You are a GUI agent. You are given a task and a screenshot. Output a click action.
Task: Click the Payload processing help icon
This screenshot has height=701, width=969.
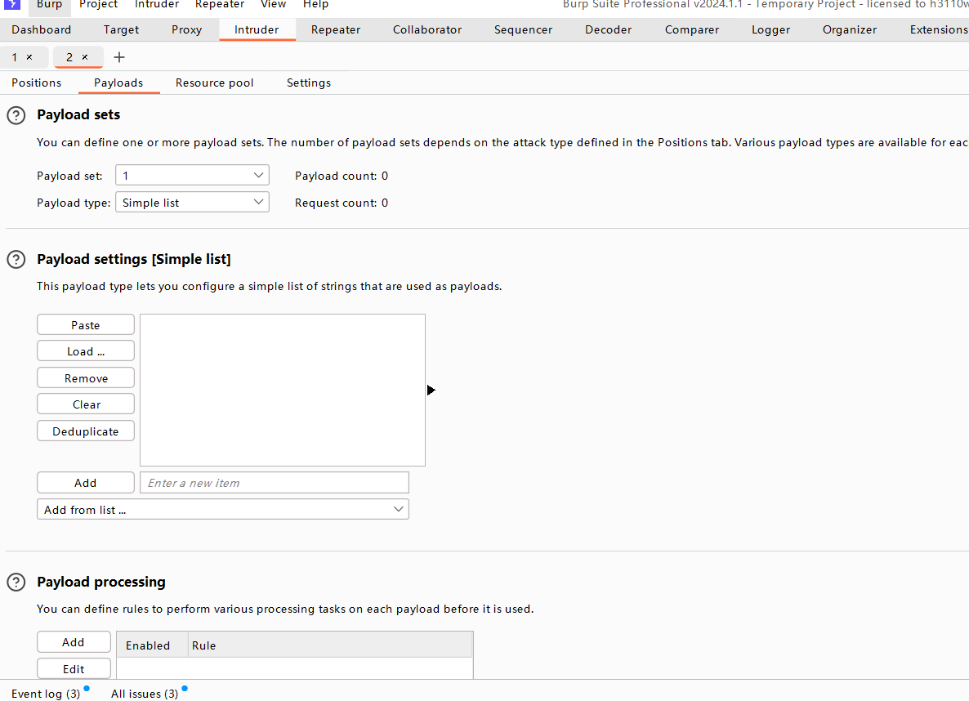[16, 583]
